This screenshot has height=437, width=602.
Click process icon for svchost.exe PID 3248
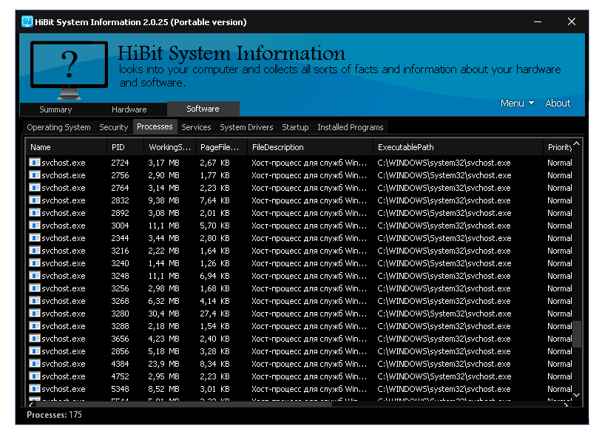pyautogui.click(x=35, y=276)
